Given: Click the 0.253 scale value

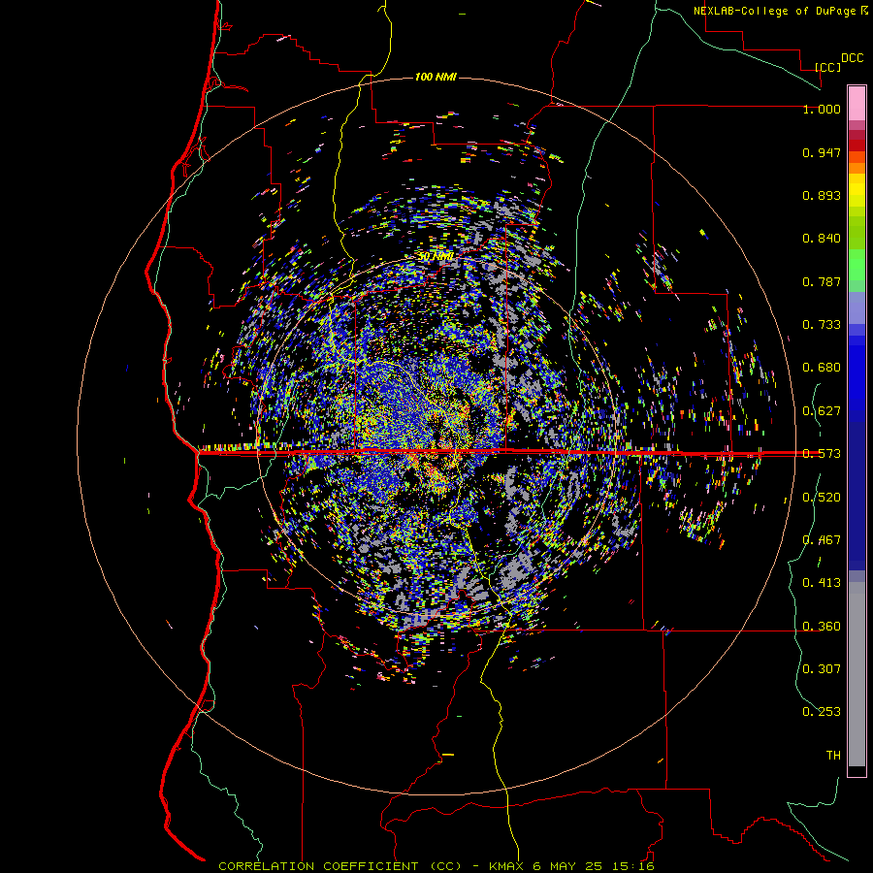Looking at the screenshot, I should coord(822,712).
